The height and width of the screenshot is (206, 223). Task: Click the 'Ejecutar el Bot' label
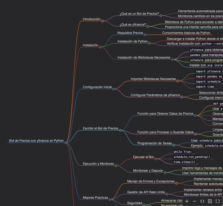143,157
